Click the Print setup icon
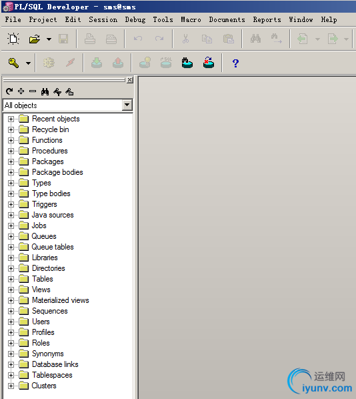The height and width of the screenshot is (399, 356). (x=111, y=39)
